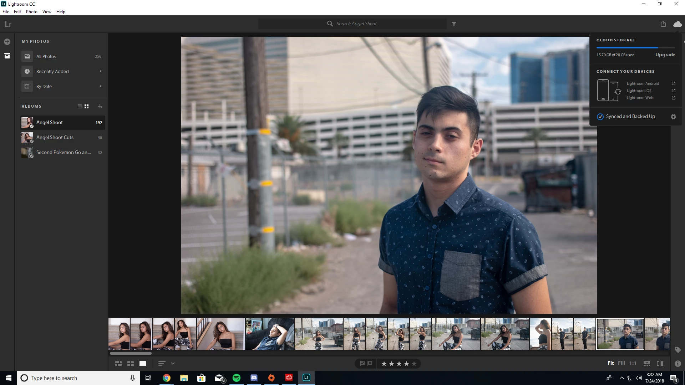685x385 pixels.
Task: Toggle show original compare view
Action: coord(660,364)
